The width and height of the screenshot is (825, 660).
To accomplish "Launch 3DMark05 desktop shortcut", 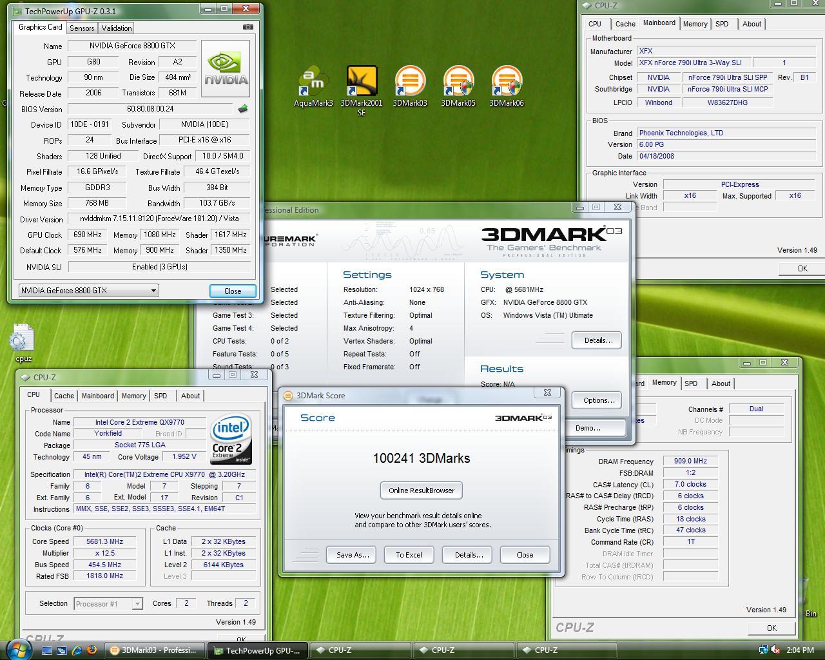I will (x=458, y=86).
